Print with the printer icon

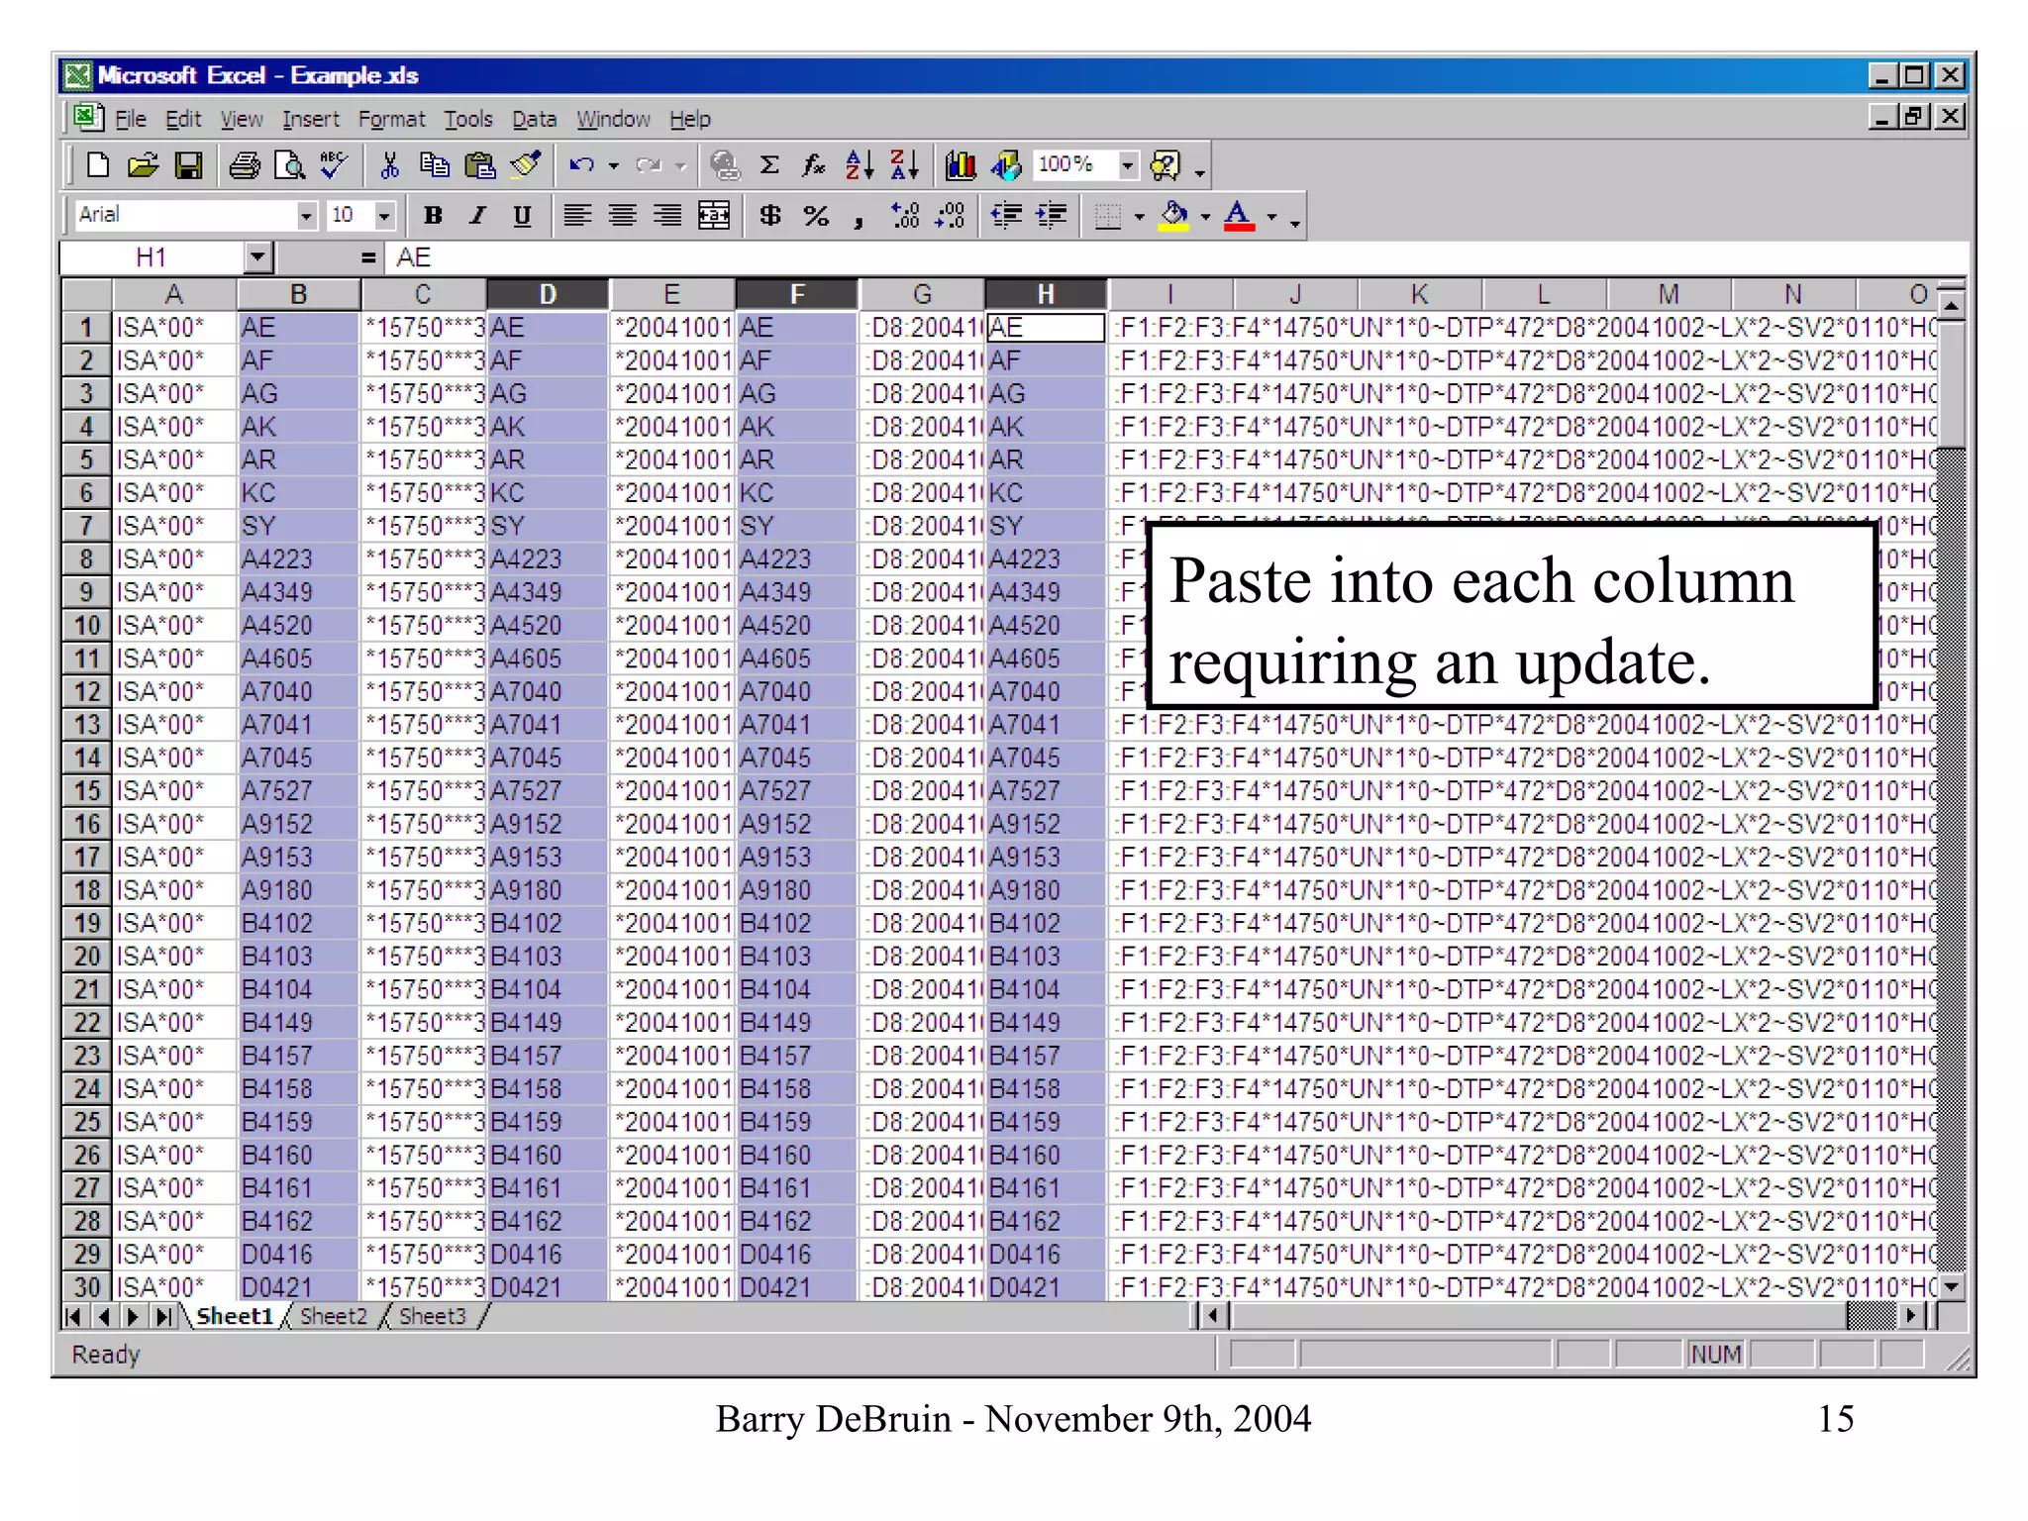245,165
